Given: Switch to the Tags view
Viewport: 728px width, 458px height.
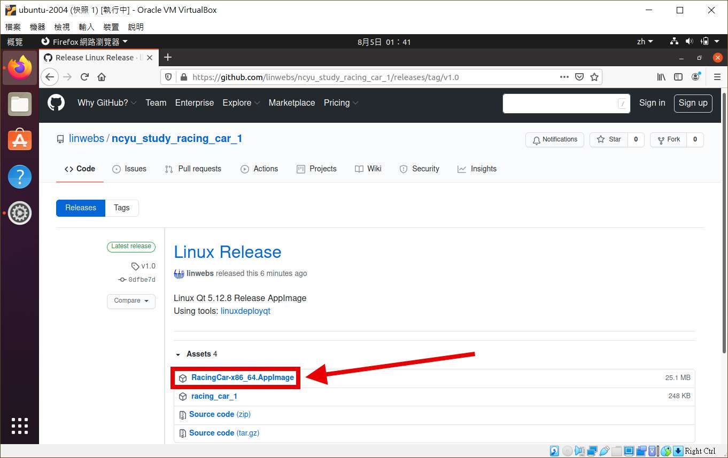Looking at the screenshot, I should (x=121, y=208).
